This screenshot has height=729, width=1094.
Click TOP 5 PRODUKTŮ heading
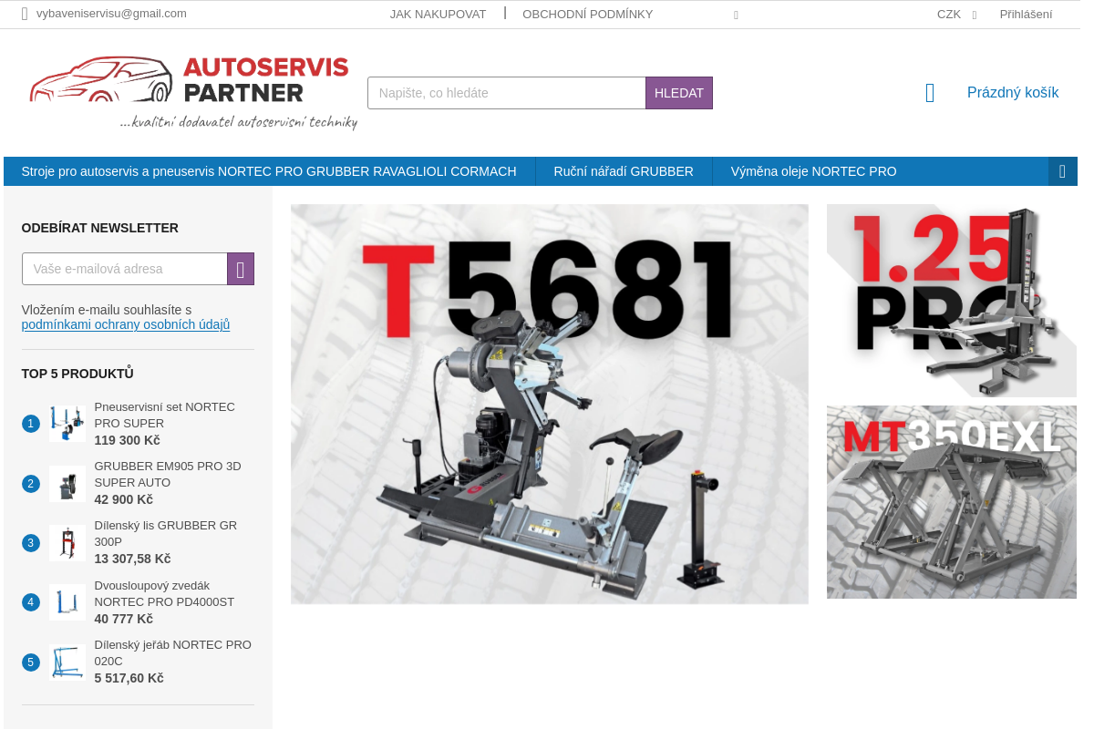[x=77, y=374]
